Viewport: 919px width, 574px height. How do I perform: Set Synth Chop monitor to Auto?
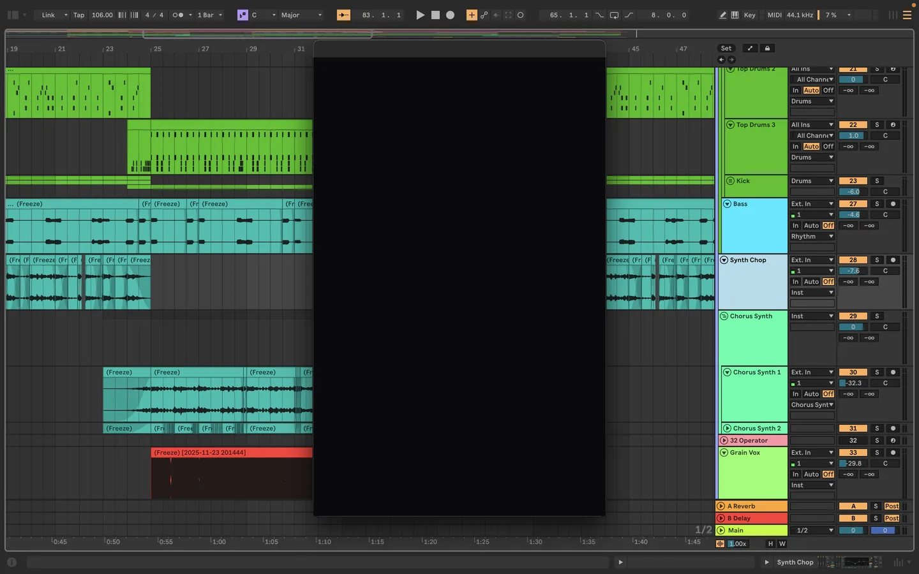811,282
